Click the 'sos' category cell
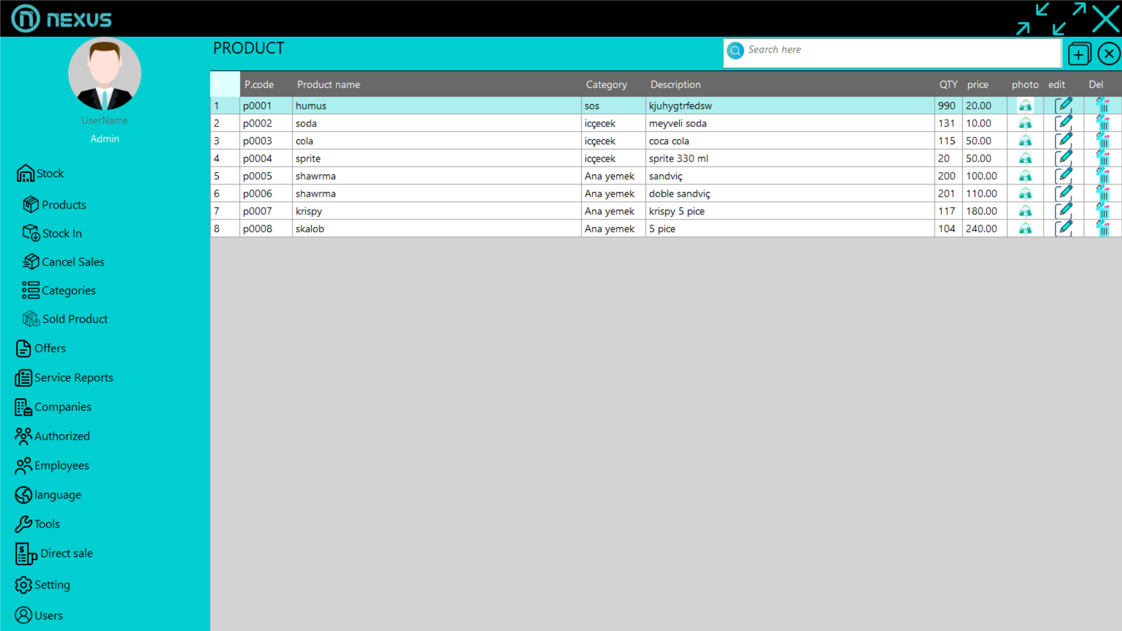Screen dimensions: 1122x631 613,106
